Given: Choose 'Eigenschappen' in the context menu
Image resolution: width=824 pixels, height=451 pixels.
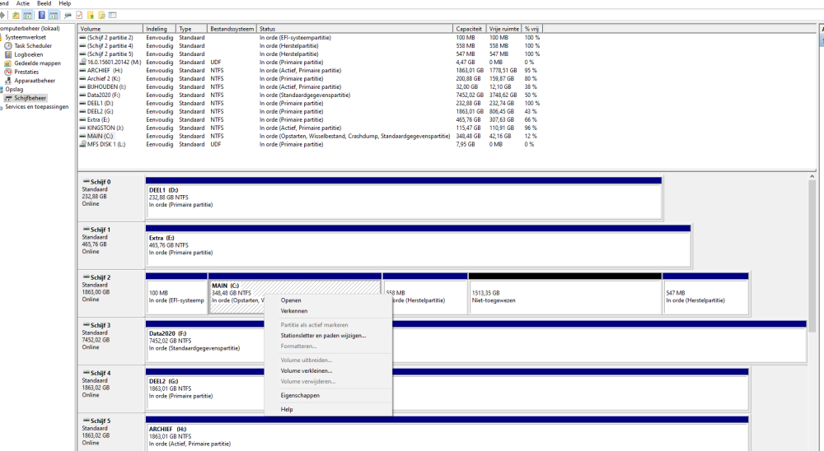Looking at the screenshot, I should click(x=300, y=396).
